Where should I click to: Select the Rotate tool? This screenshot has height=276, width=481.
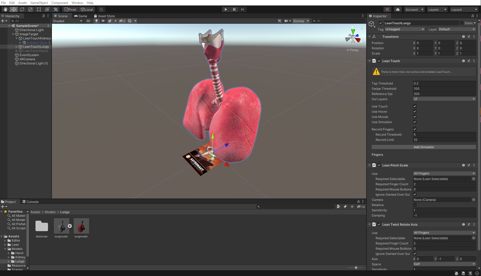coord(22,9)
